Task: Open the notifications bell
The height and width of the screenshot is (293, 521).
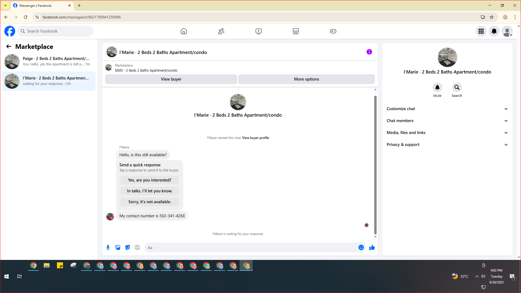Action: (x=494, y=31)
